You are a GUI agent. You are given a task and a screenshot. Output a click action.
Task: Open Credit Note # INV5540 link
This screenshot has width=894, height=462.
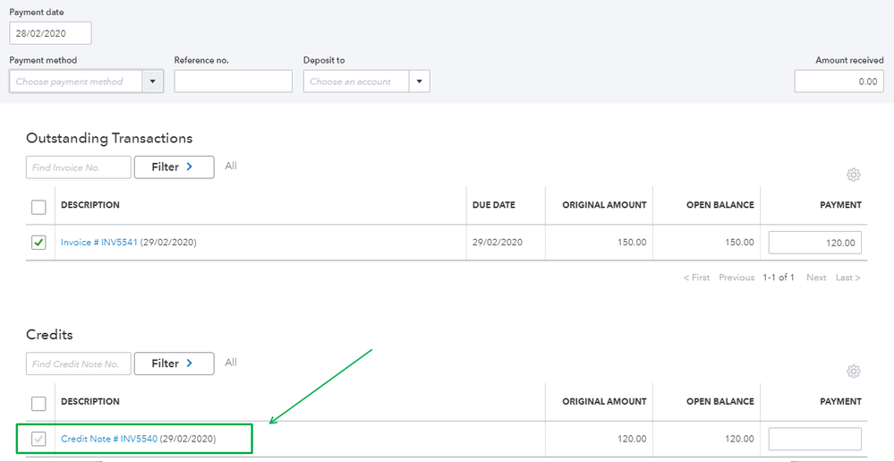(x=109, y=439)
